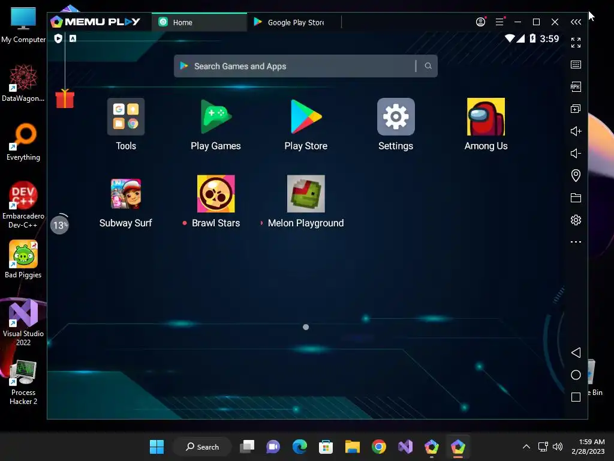This screenshot has width=614, height=461.
Task: Click the Android back triangle button
Action: pyautogui.click(x=576, y=352)
